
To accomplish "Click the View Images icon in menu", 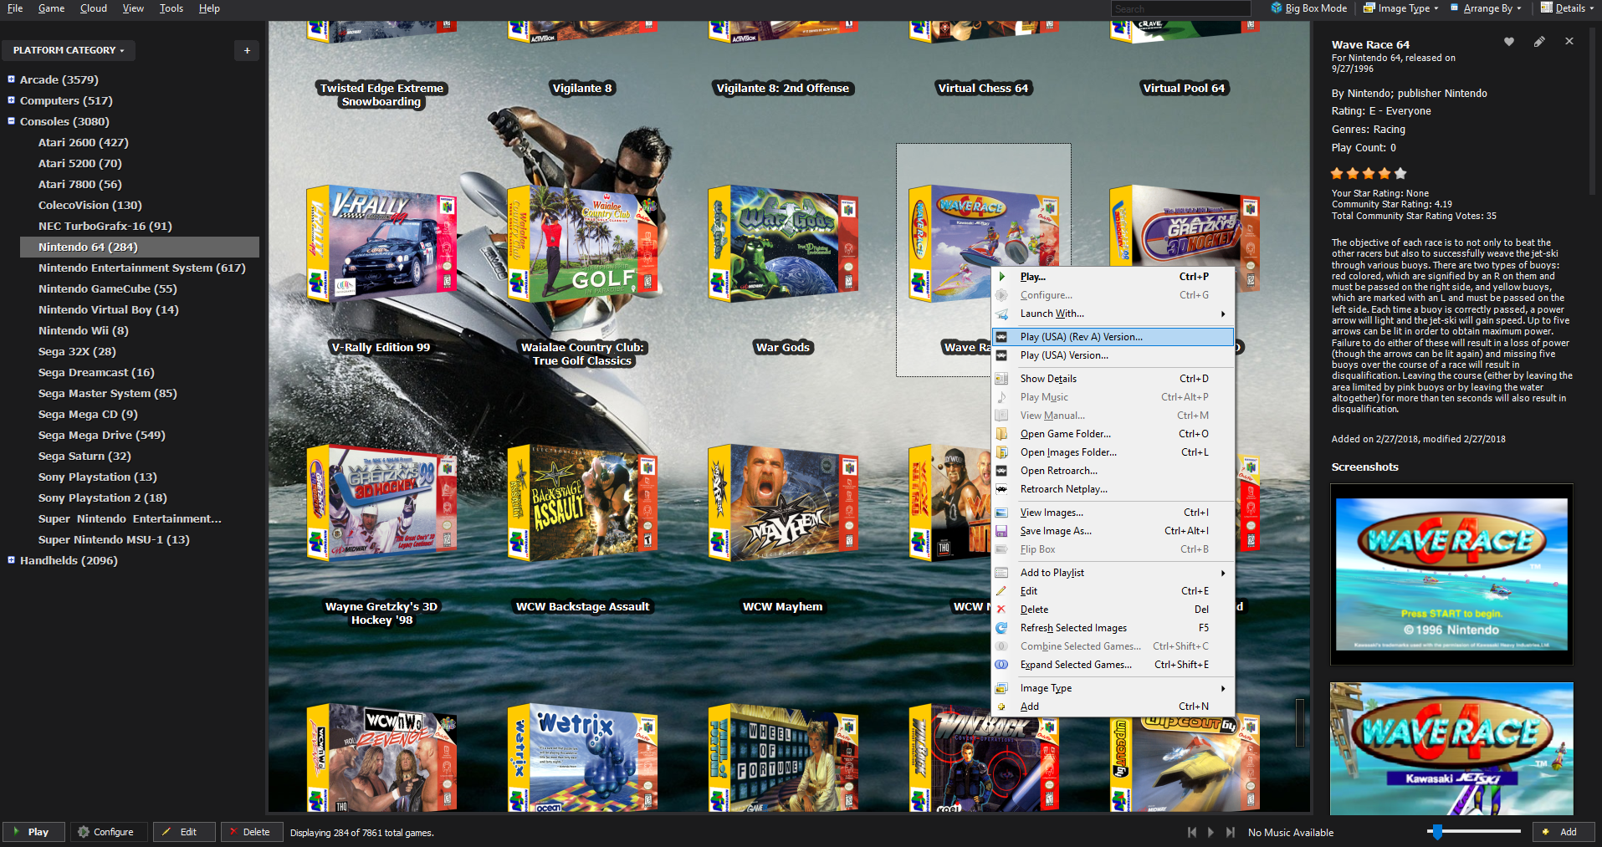I will (x=1001, y=513).
